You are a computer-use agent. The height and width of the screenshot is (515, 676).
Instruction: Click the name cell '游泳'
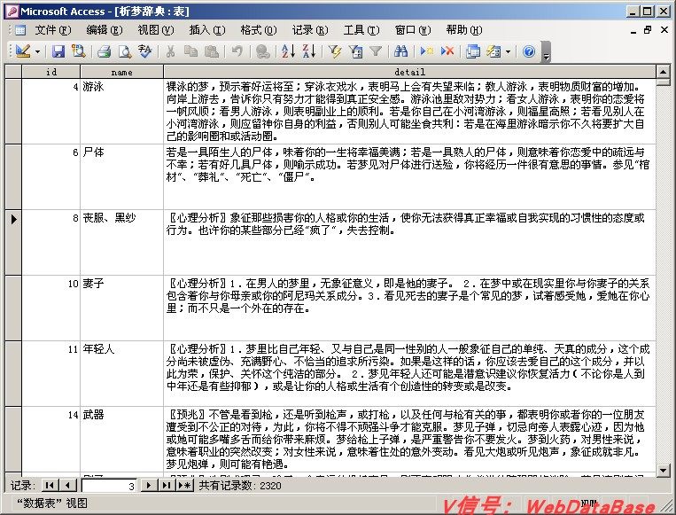click(121, 112)
